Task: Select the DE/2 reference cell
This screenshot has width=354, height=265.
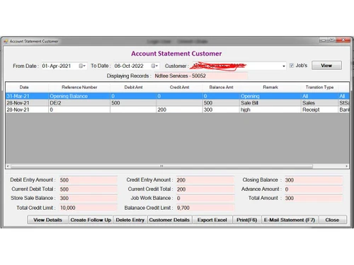Action: point(79,103)
